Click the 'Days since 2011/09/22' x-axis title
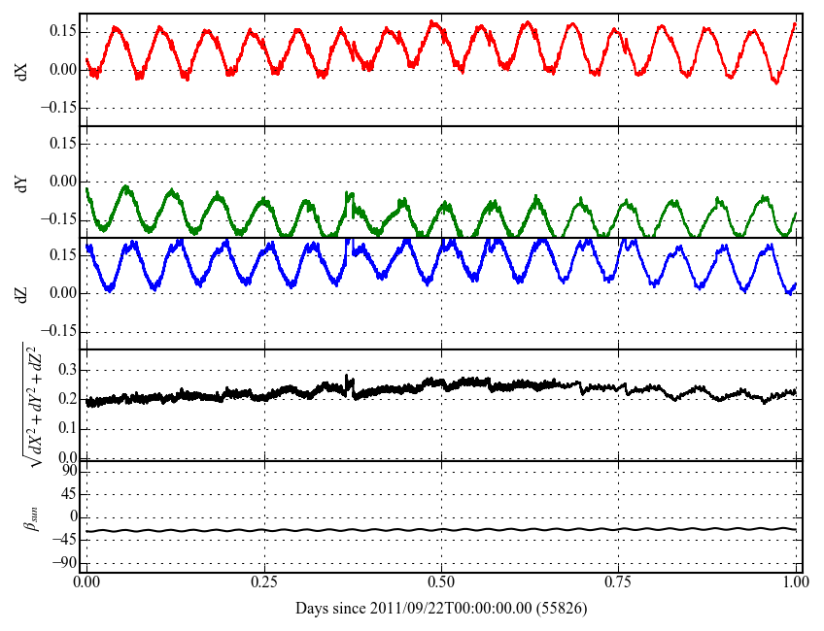Viewport: 824px width, 631px height. [x=441, y=609]
